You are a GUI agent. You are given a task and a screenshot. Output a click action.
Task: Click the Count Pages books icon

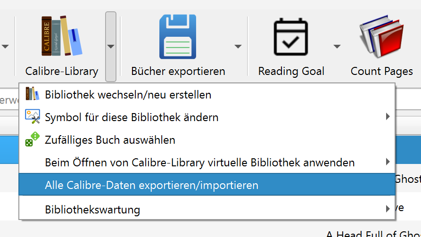[381, 37]
